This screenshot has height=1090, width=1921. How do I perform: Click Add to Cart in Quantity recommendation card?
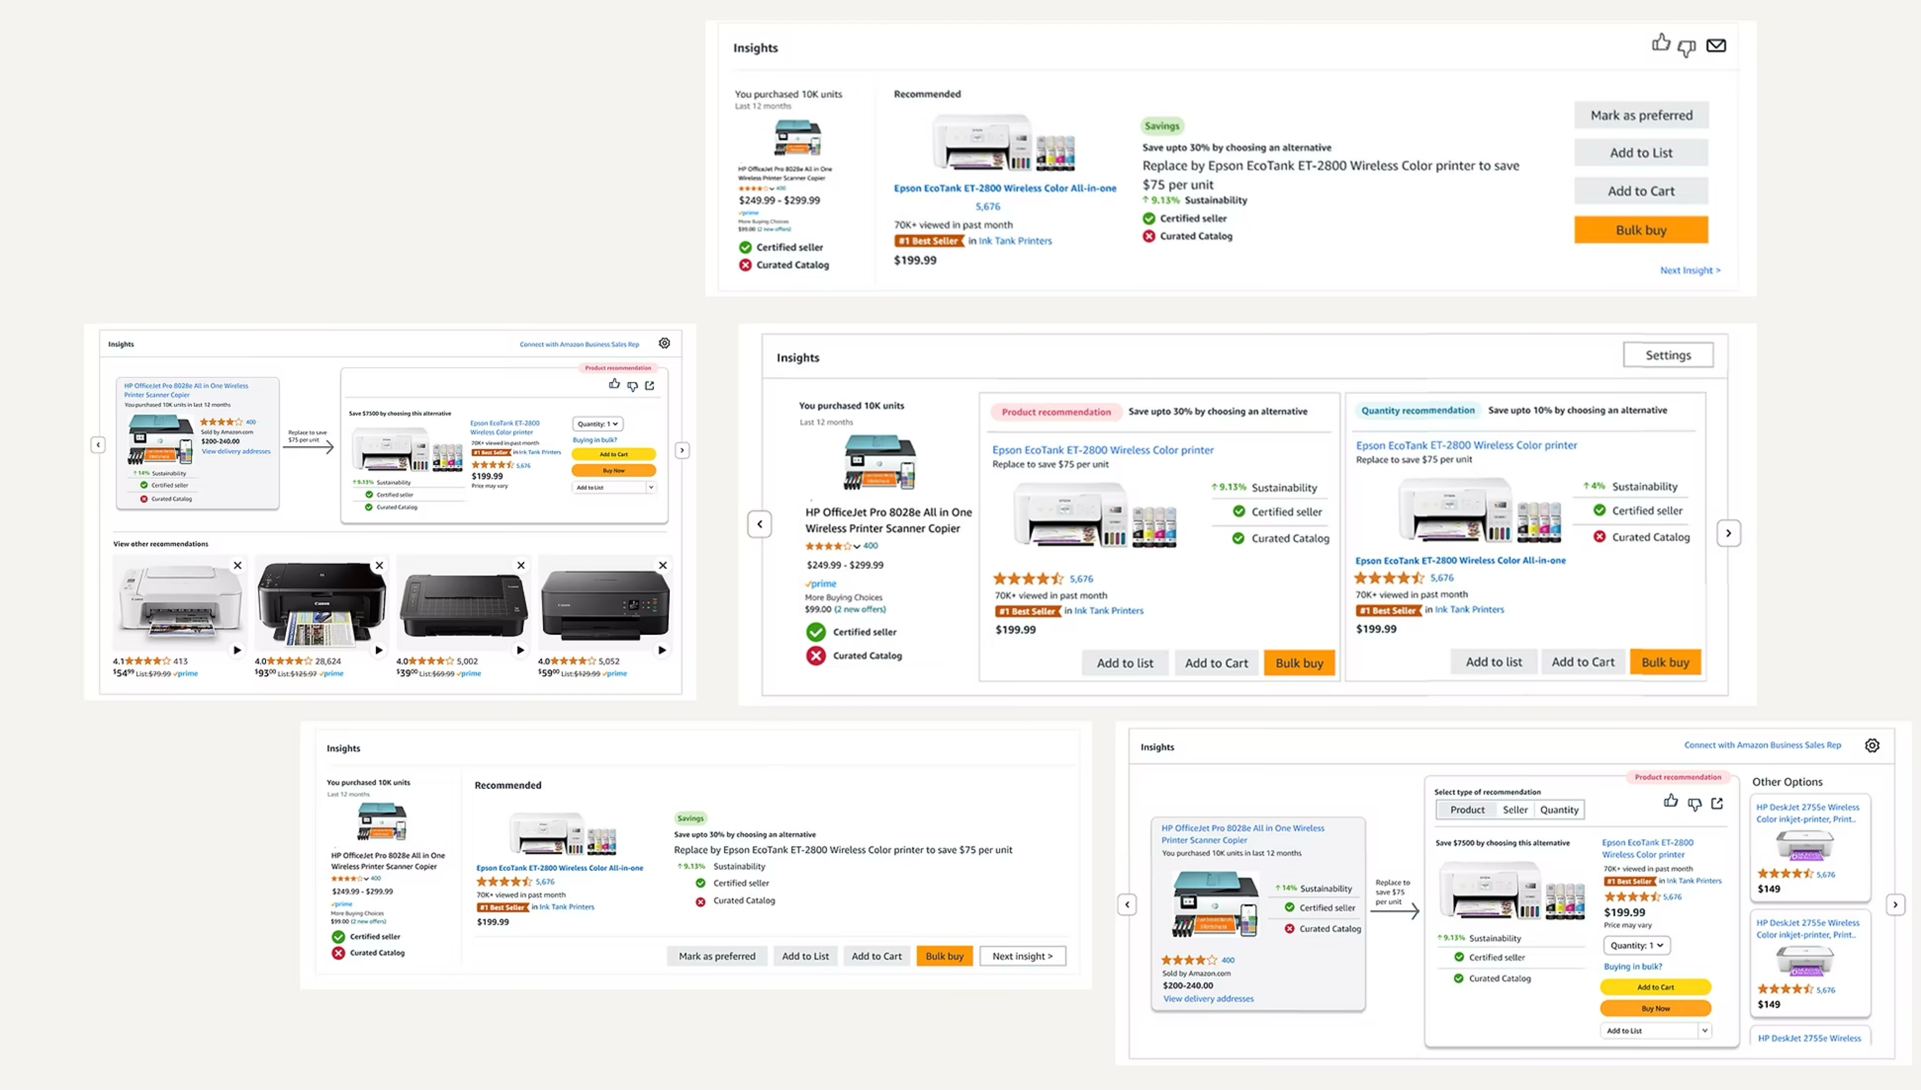(1583, 662)
